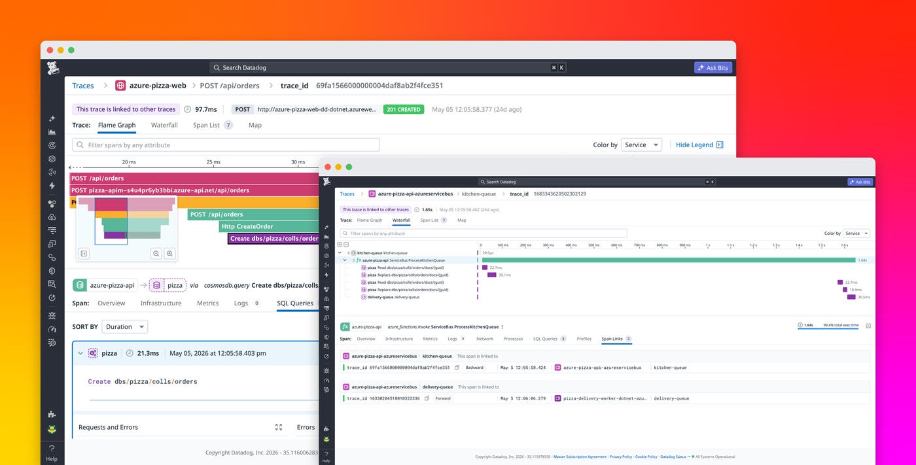Go to Traces breadcrumb in front window

(x=347, y=194)
